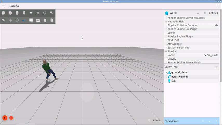Click the copy entity icon
The width and height of the screenshot is (222, 125).
[x=45, y=20]
